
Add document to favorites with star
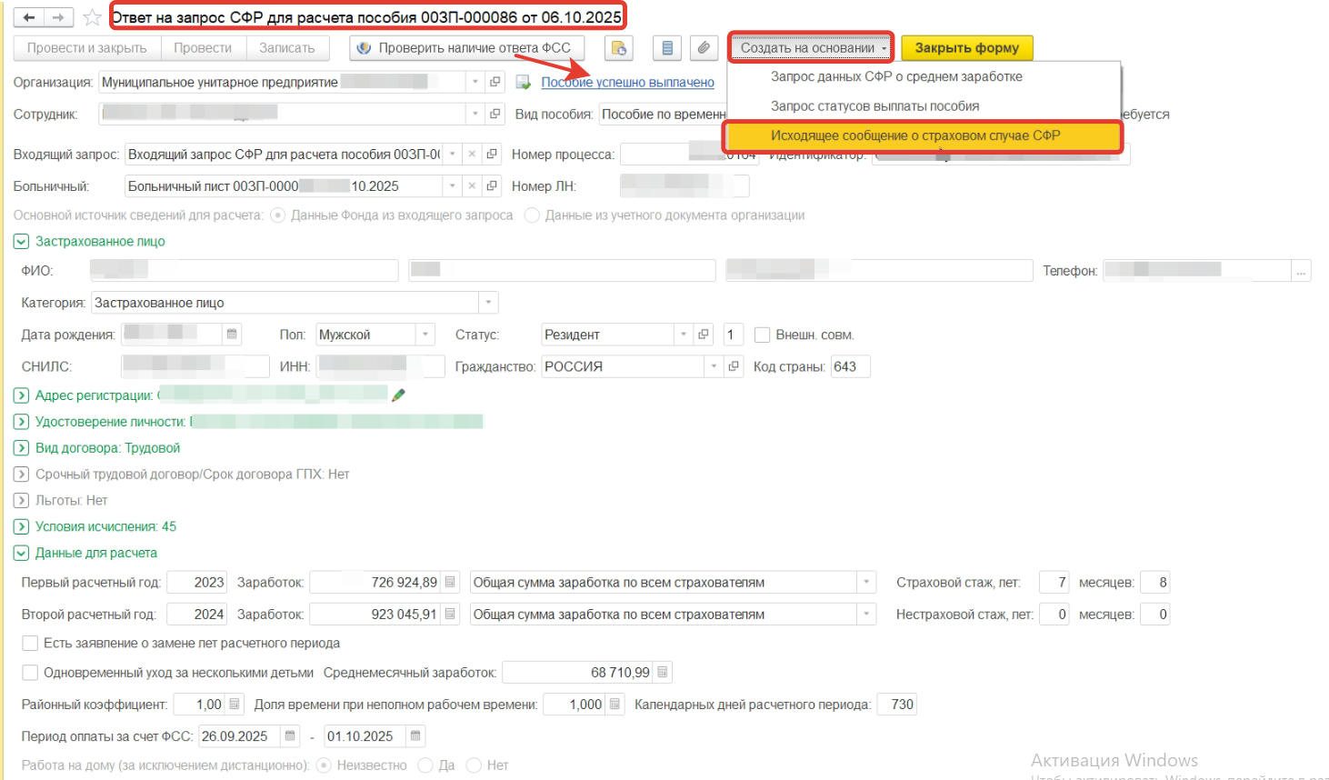tap(92, 17)
